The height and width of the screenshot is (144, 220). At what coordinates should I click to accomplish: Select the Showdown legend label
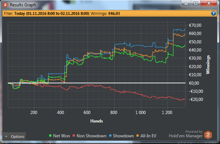tap(123, 136)
